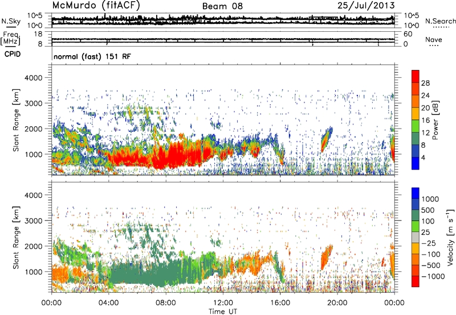
Task: Select the "Freq. [MHz]" axis label
Action: tap(10, 39)
